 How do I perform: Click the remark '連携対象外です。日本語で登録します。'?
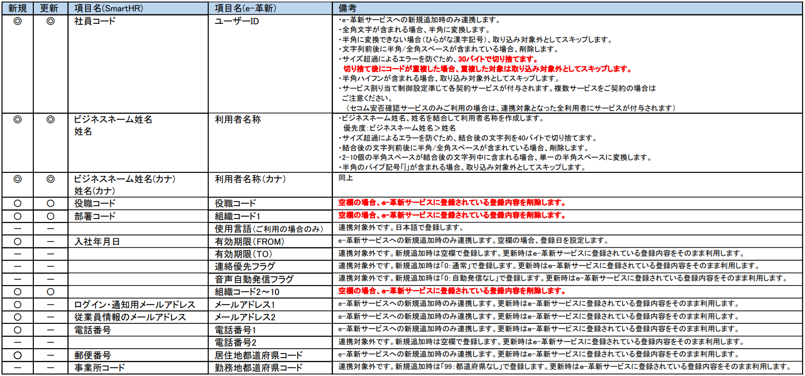tap(401, 227)
